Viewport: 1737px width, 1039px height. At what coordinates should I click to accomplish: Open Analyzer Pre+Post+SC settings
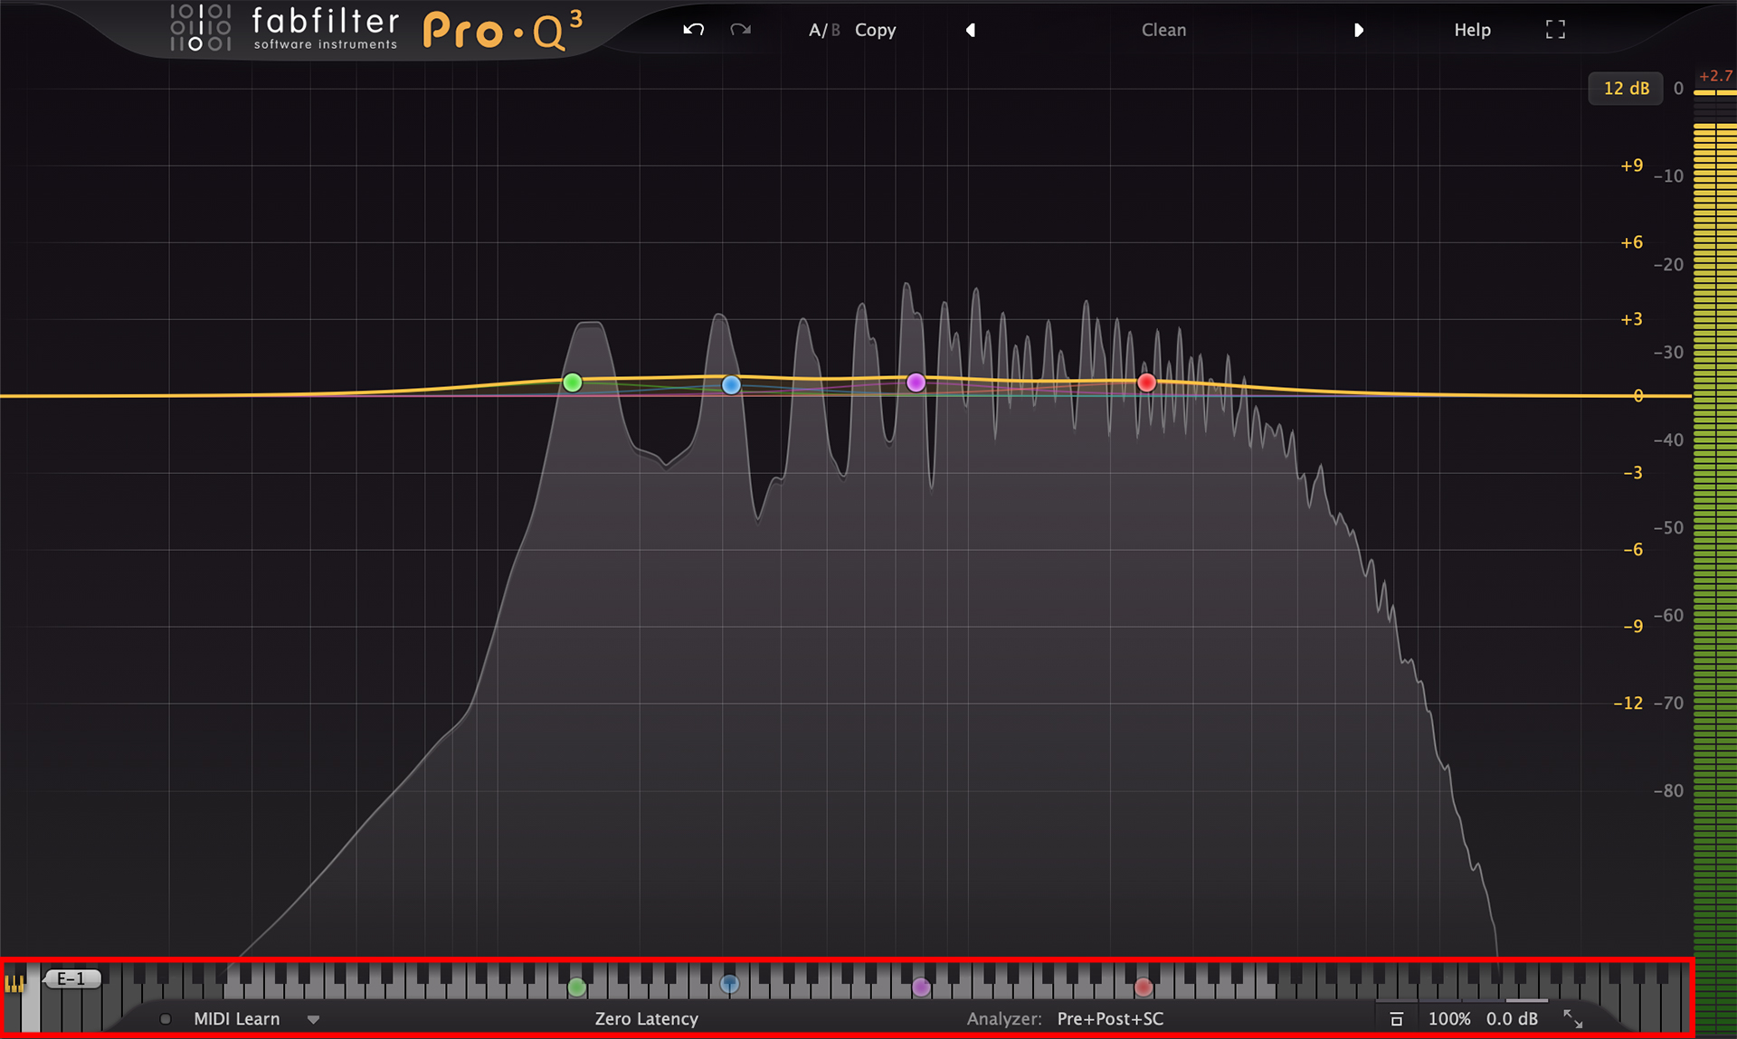click(x=1065, y=1019)
